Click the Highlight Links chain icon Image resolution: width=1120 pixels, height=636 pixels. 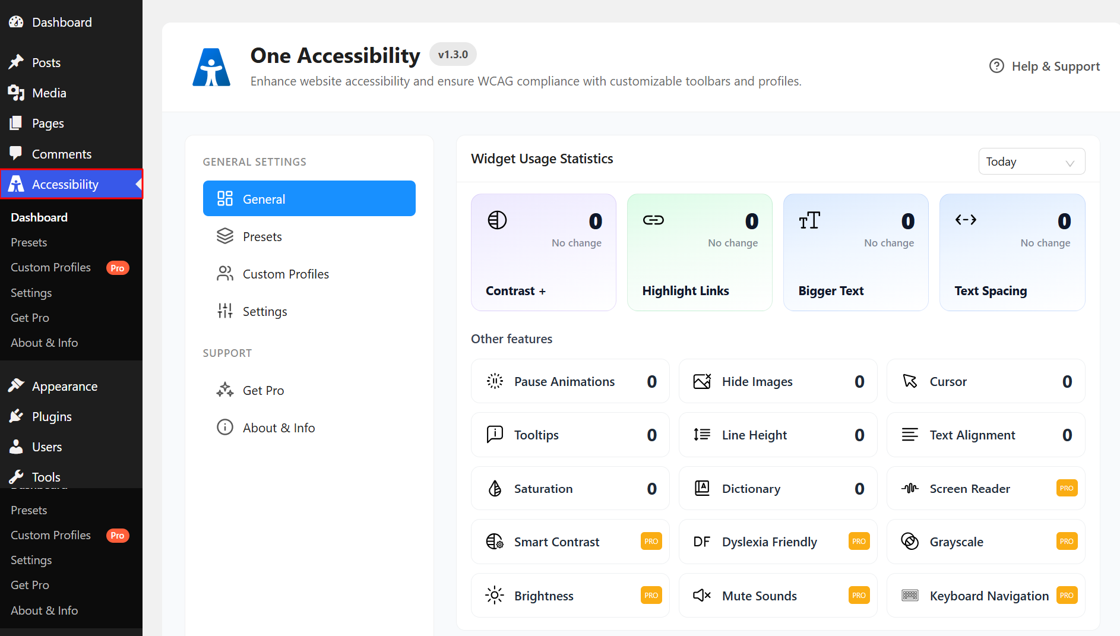point(653,220)
